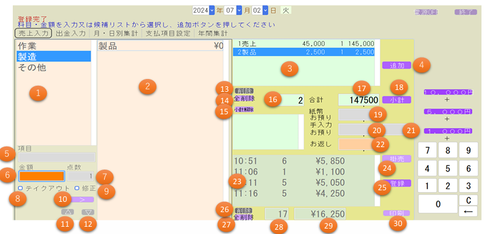Select the 2製品 2,500 line item

tap(304, 52)
